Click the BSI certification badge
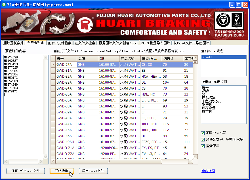Viewport: 250px width, 180px height. pos(223,20)
